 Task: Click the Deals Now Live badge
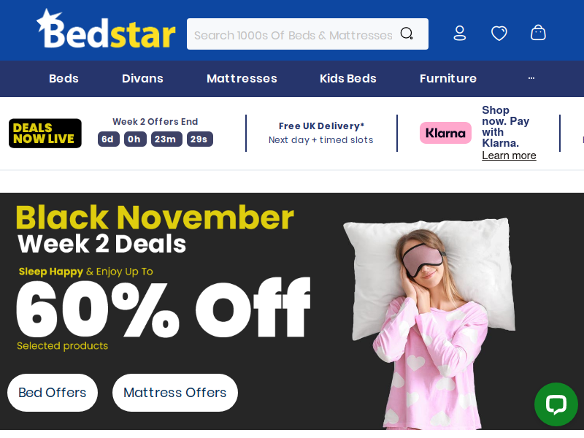click(45, 134)
